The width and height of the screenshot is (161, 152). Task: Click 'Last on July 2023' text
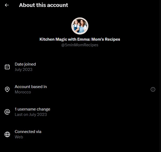point(31,115)
